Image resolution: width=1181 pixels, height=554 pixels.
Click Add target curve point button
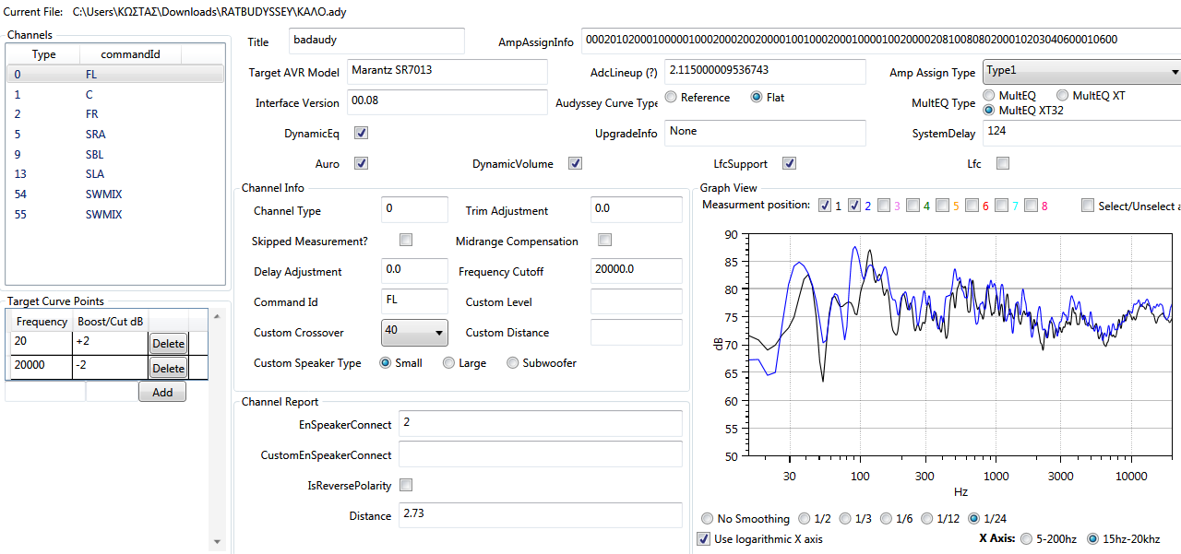161,392
